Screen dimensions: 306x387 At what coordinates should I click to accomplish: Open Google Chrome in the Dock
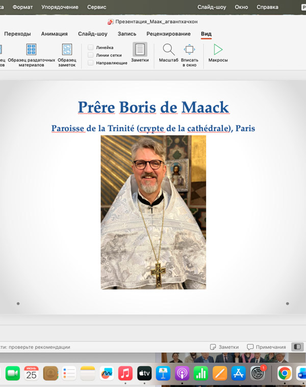[285, 373]
